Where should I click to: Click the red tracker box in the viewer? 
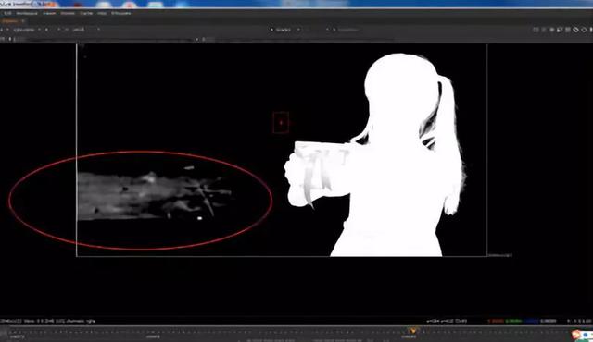tap(281, 122)
